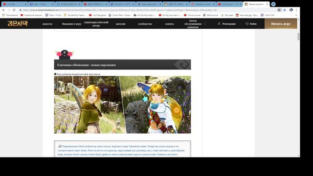The width and height of the screenshot is (313, 176).
Task: Open a new browser tab
Action: point(273,4)
